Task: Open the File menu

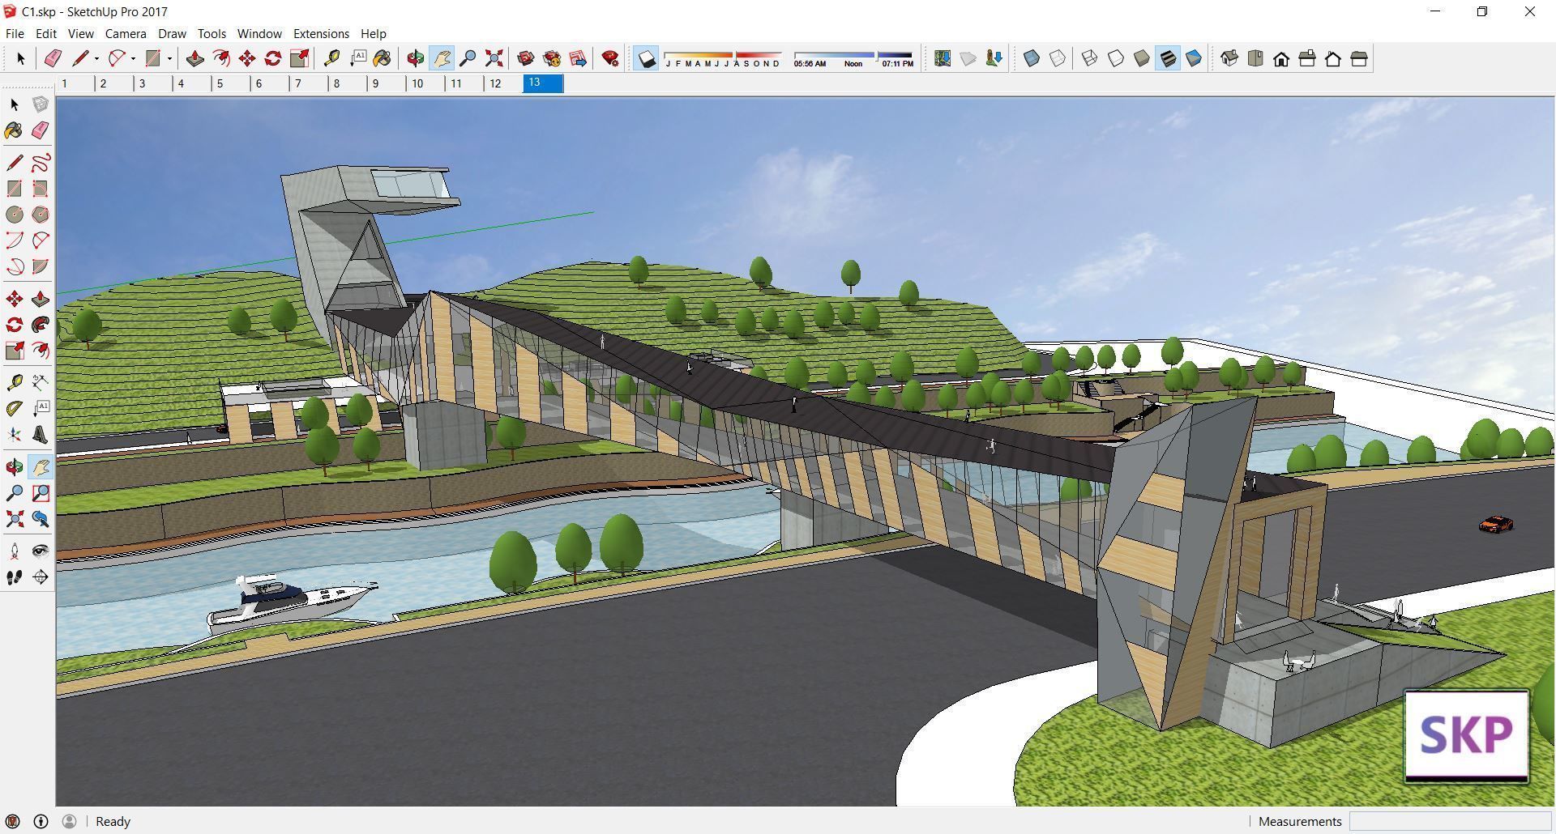Action: tap(15, 33)
